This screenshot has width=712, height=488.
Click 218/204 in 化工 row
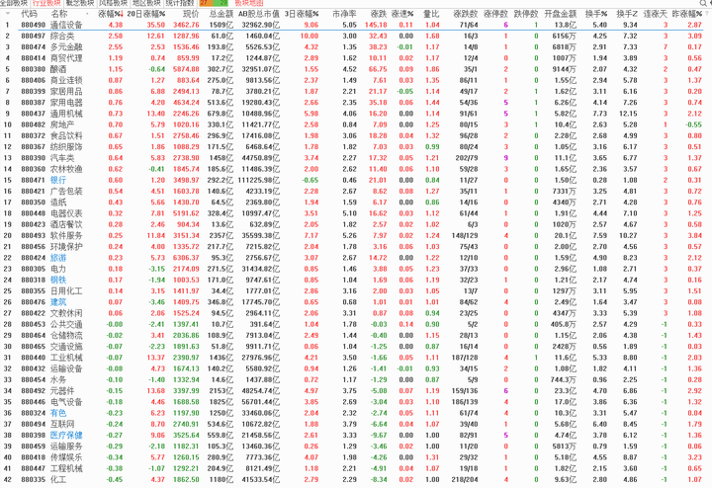click(465, 479)
